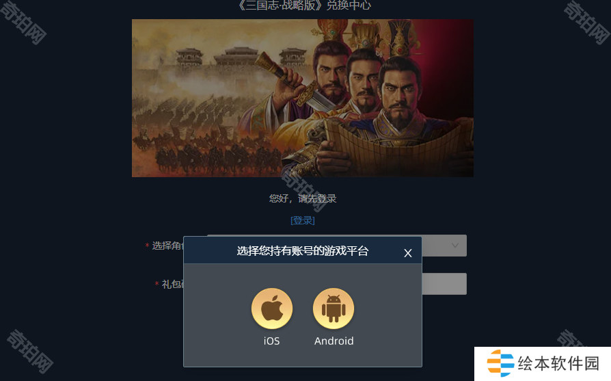Click the 您好，请先登录 greeting text
This screenshot has height=381, width=611.
pos(303,198)
